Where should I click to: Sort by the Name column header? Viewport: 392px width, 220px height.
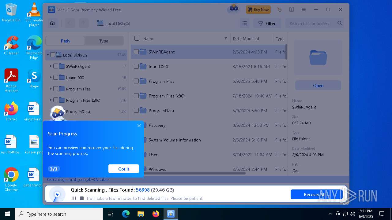[149, 38]
